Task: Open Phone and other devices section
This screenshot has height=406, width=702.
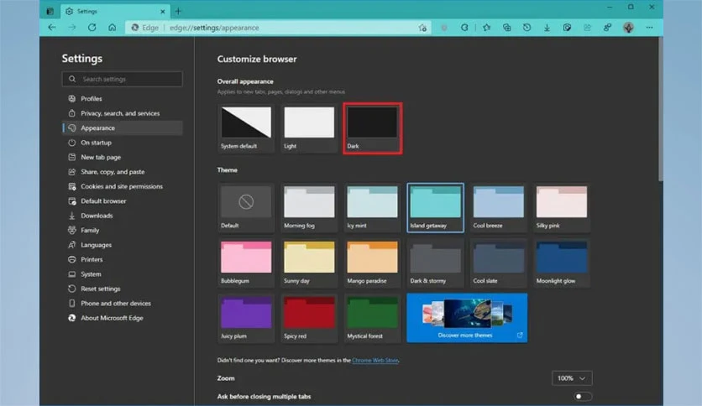Action: tap(123, 303)
